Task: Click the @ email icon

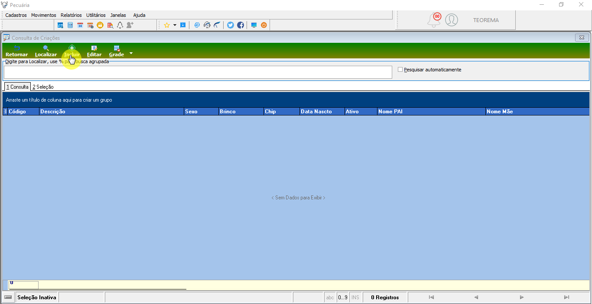Action: click(x=197, y=25)
